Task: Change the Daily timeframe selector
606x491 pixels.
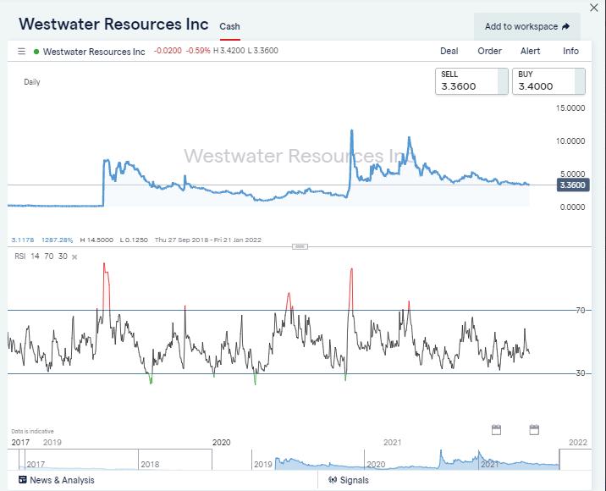Action: [x=32, y=82]
